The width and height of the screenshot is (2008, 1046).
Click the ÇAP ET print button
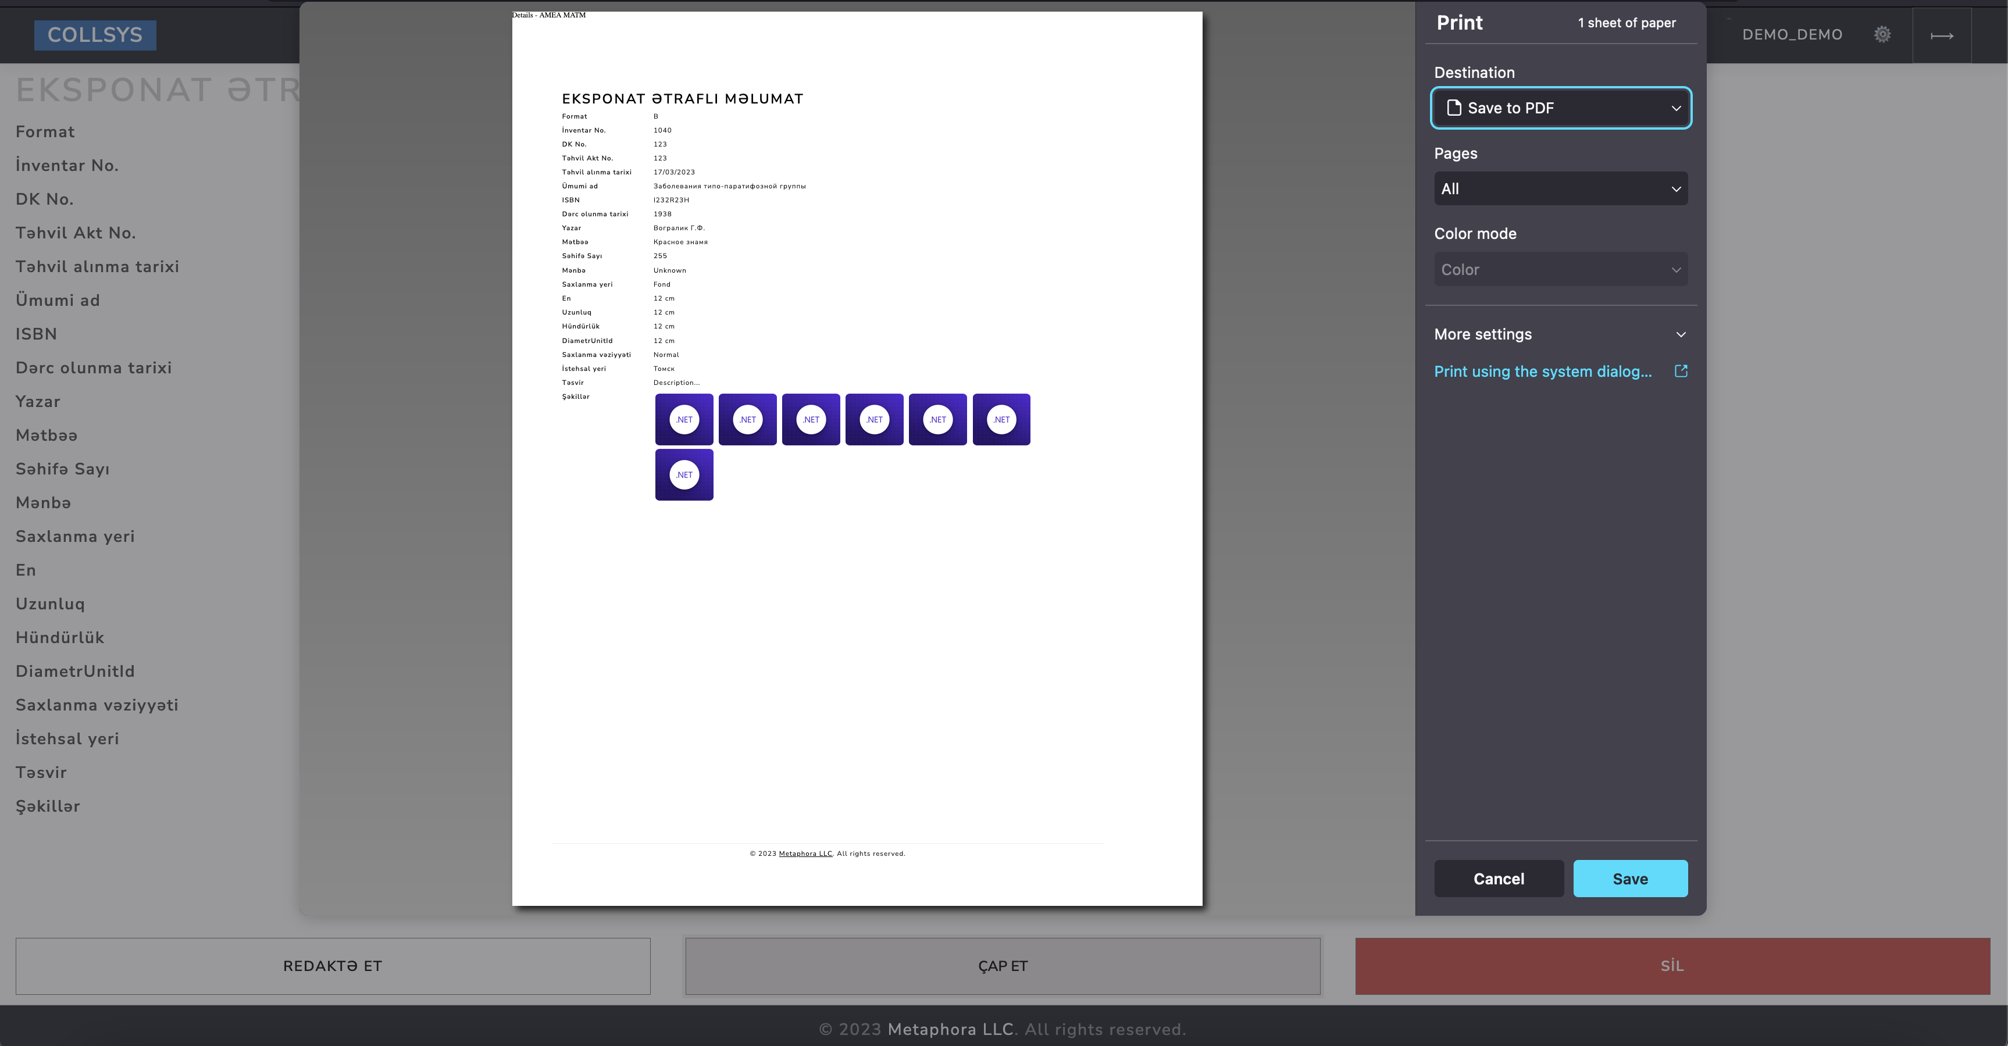[x=1003, y=966]
